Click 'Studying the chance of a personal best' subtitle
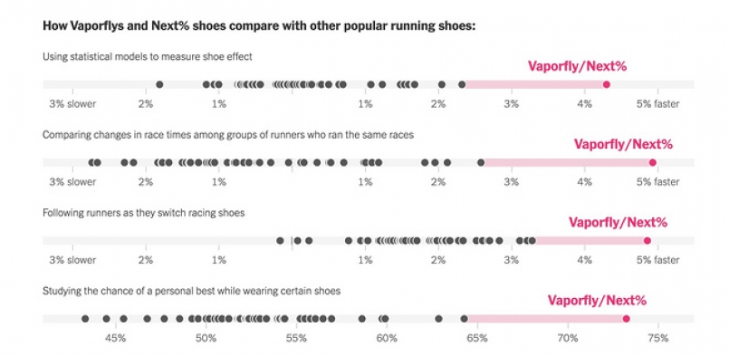Screen dimensions: 729x356 click(x=192, y=292)
